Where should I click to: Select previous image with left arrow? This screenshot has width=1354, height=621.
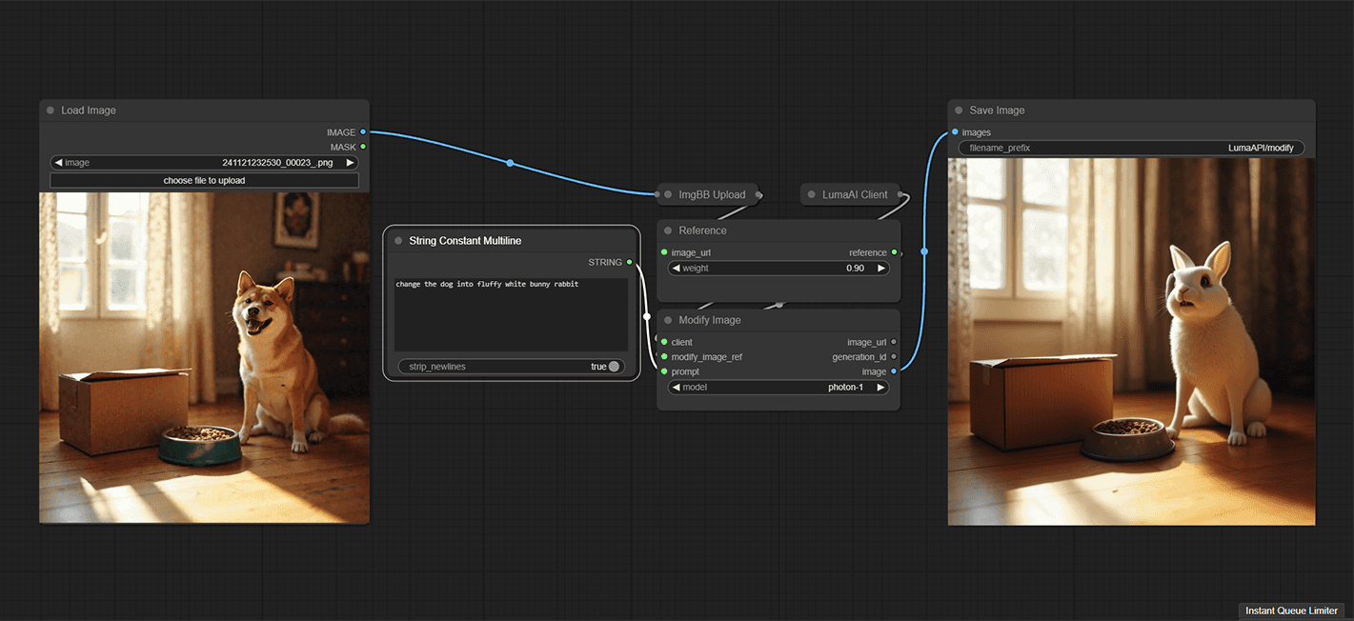[x=59, y=163]
